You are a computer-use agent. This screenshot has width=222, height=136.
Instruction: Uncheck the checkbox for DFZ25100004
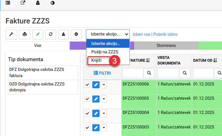[x=87, y=113]
